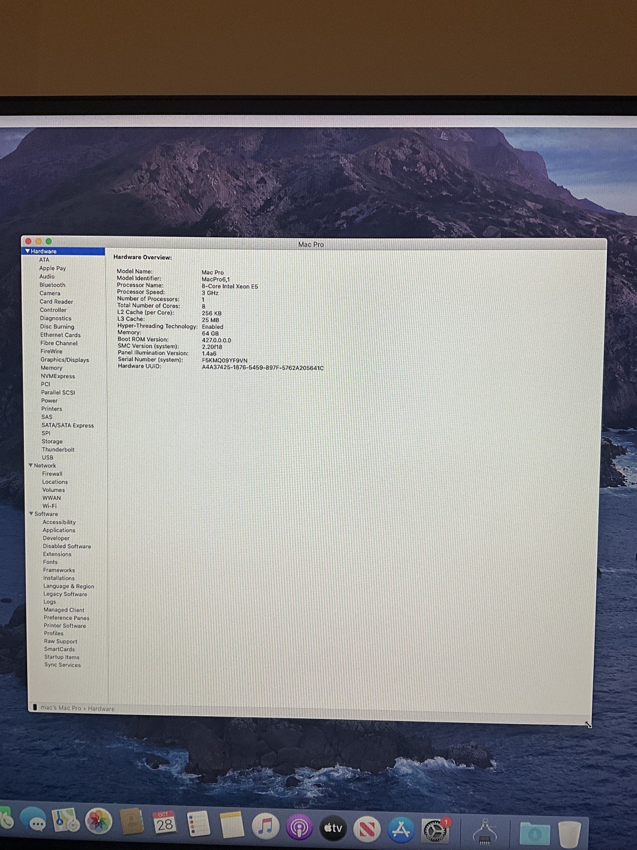Select Graphics/Displays in sidebar
The height and width of the screenshot is (850, 637).
pos(65,360)
